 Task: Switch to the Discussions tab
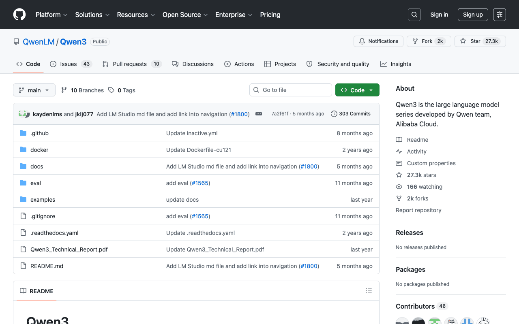[193, 64]
